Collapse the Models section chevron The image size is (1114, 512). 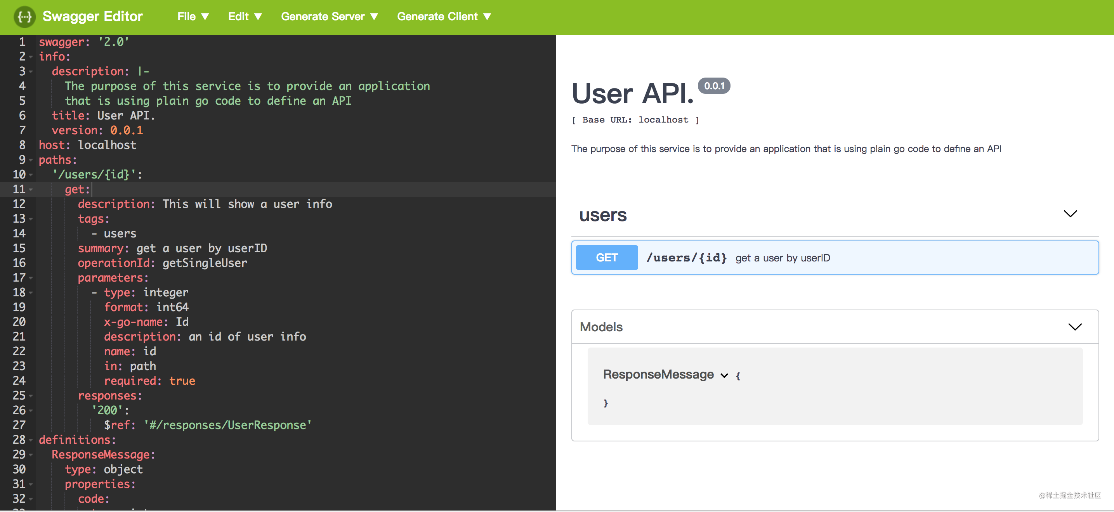pos(1075,327)
